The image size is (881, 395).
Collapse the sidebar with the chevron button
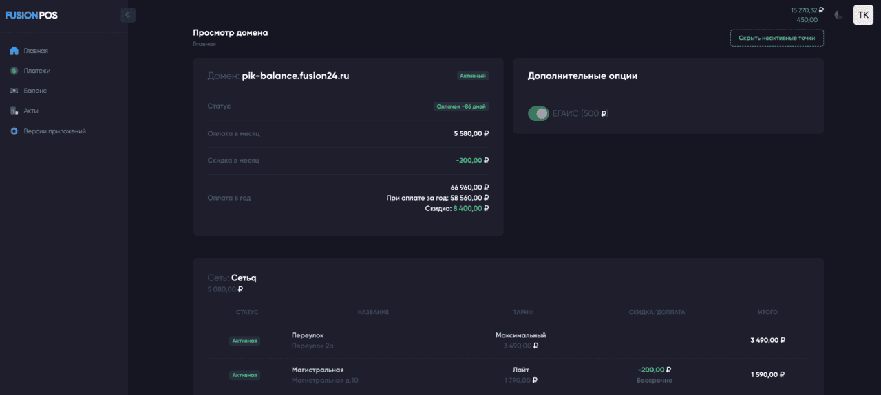[x=127, y=14]
